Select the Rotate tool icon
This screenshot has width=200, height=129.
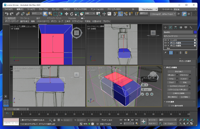[x=71, y=14]
